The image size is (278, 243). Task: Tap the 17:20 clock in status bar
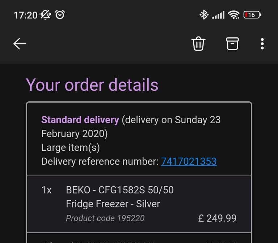pos(26,15)
